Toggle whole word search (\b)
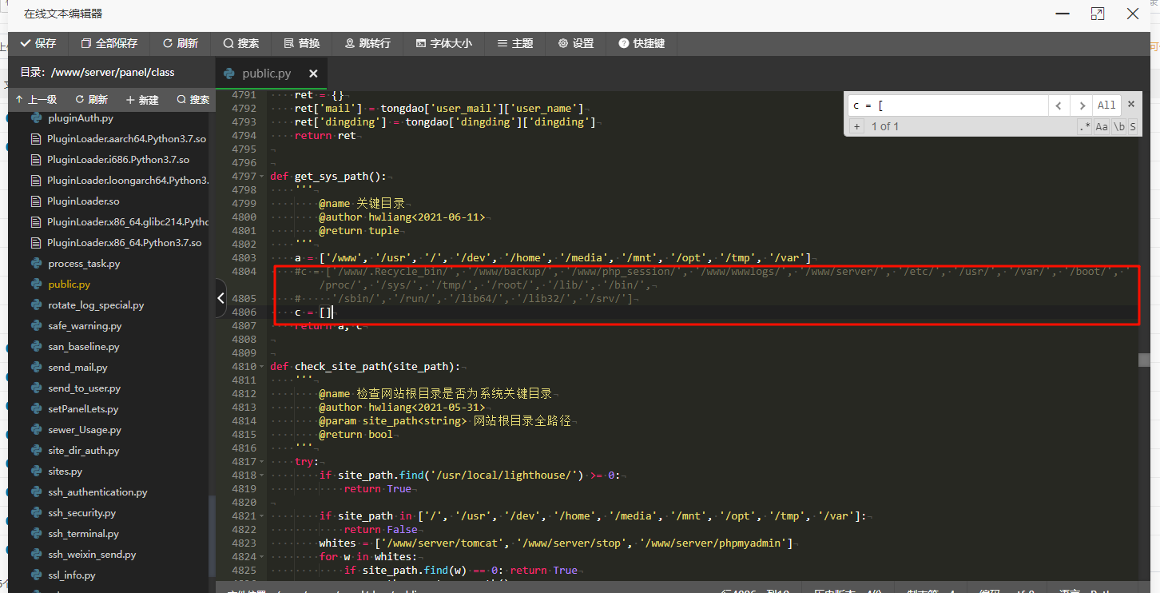The width and height of the screenshot is (1160, 593). click(1119, 126)
